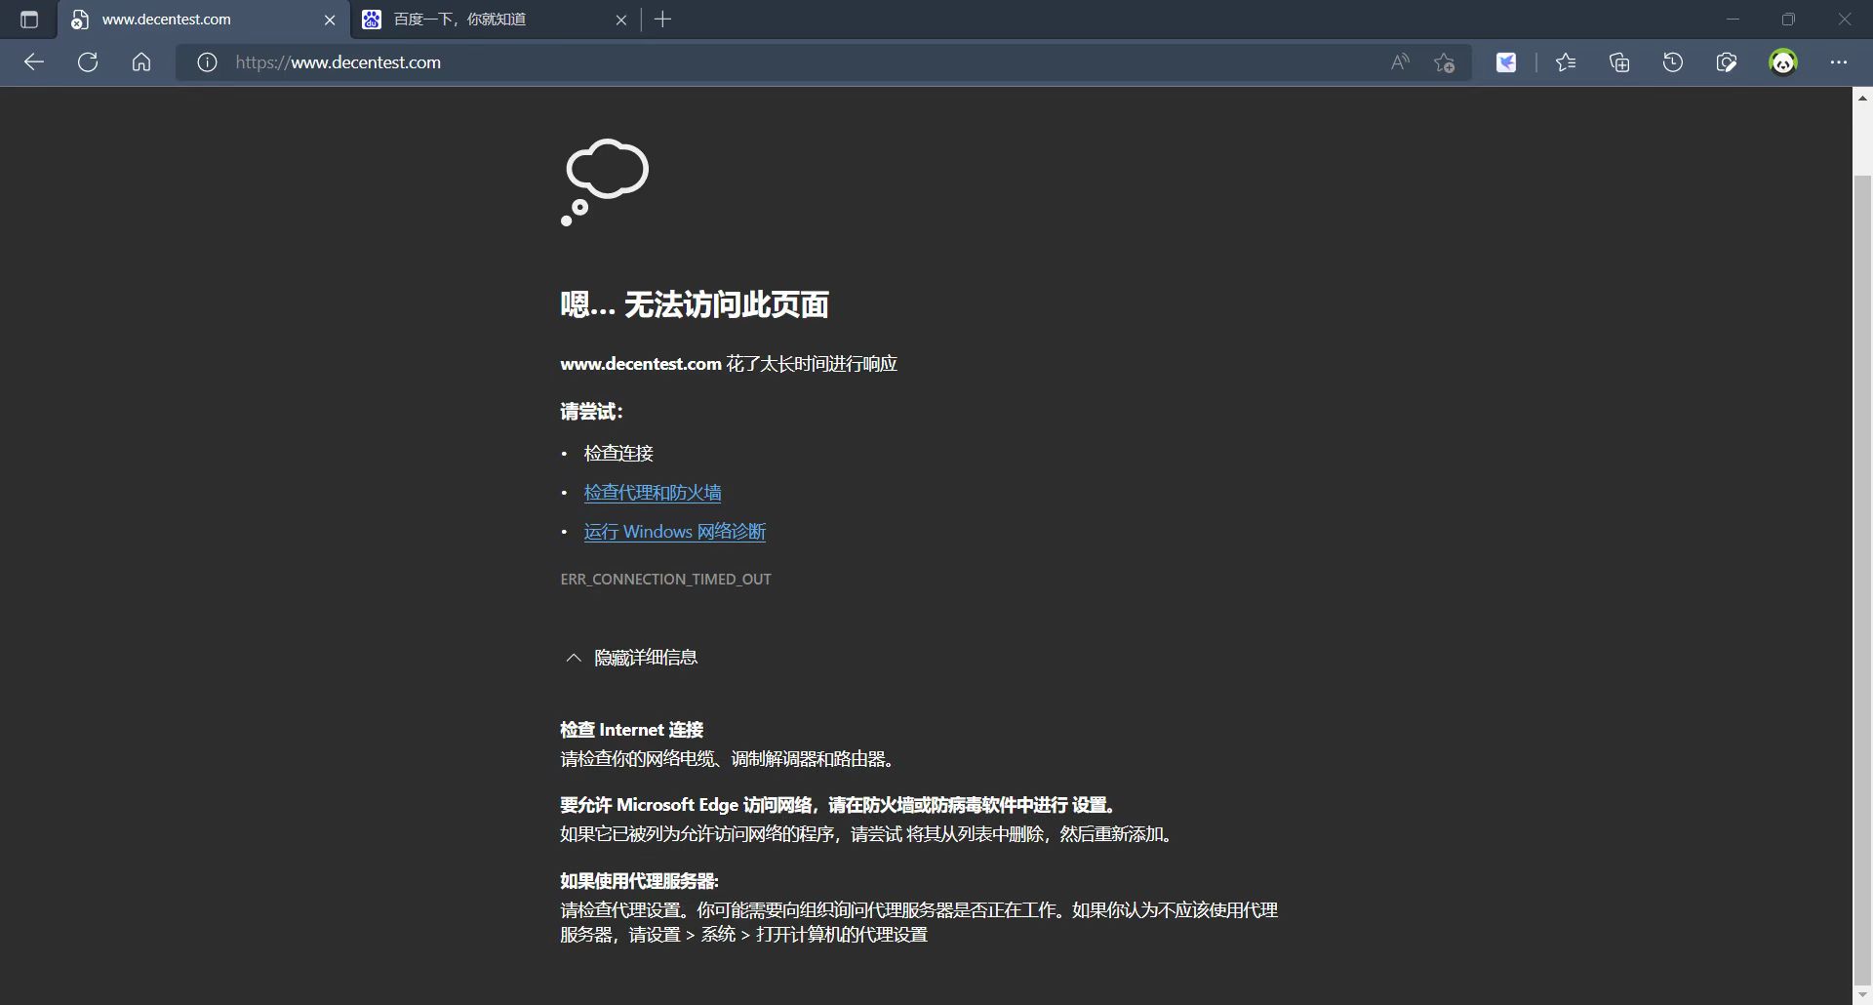1873x1005 pixels.
Task: Open the tab actions menu
Action: (28, 19)
